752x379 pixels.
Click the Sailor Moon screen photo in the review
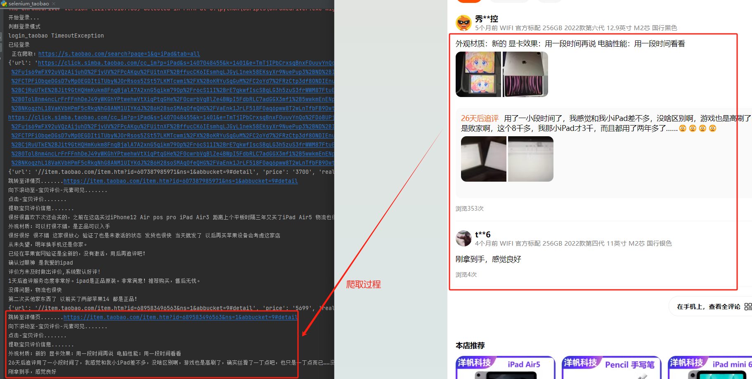coord(478,74)
